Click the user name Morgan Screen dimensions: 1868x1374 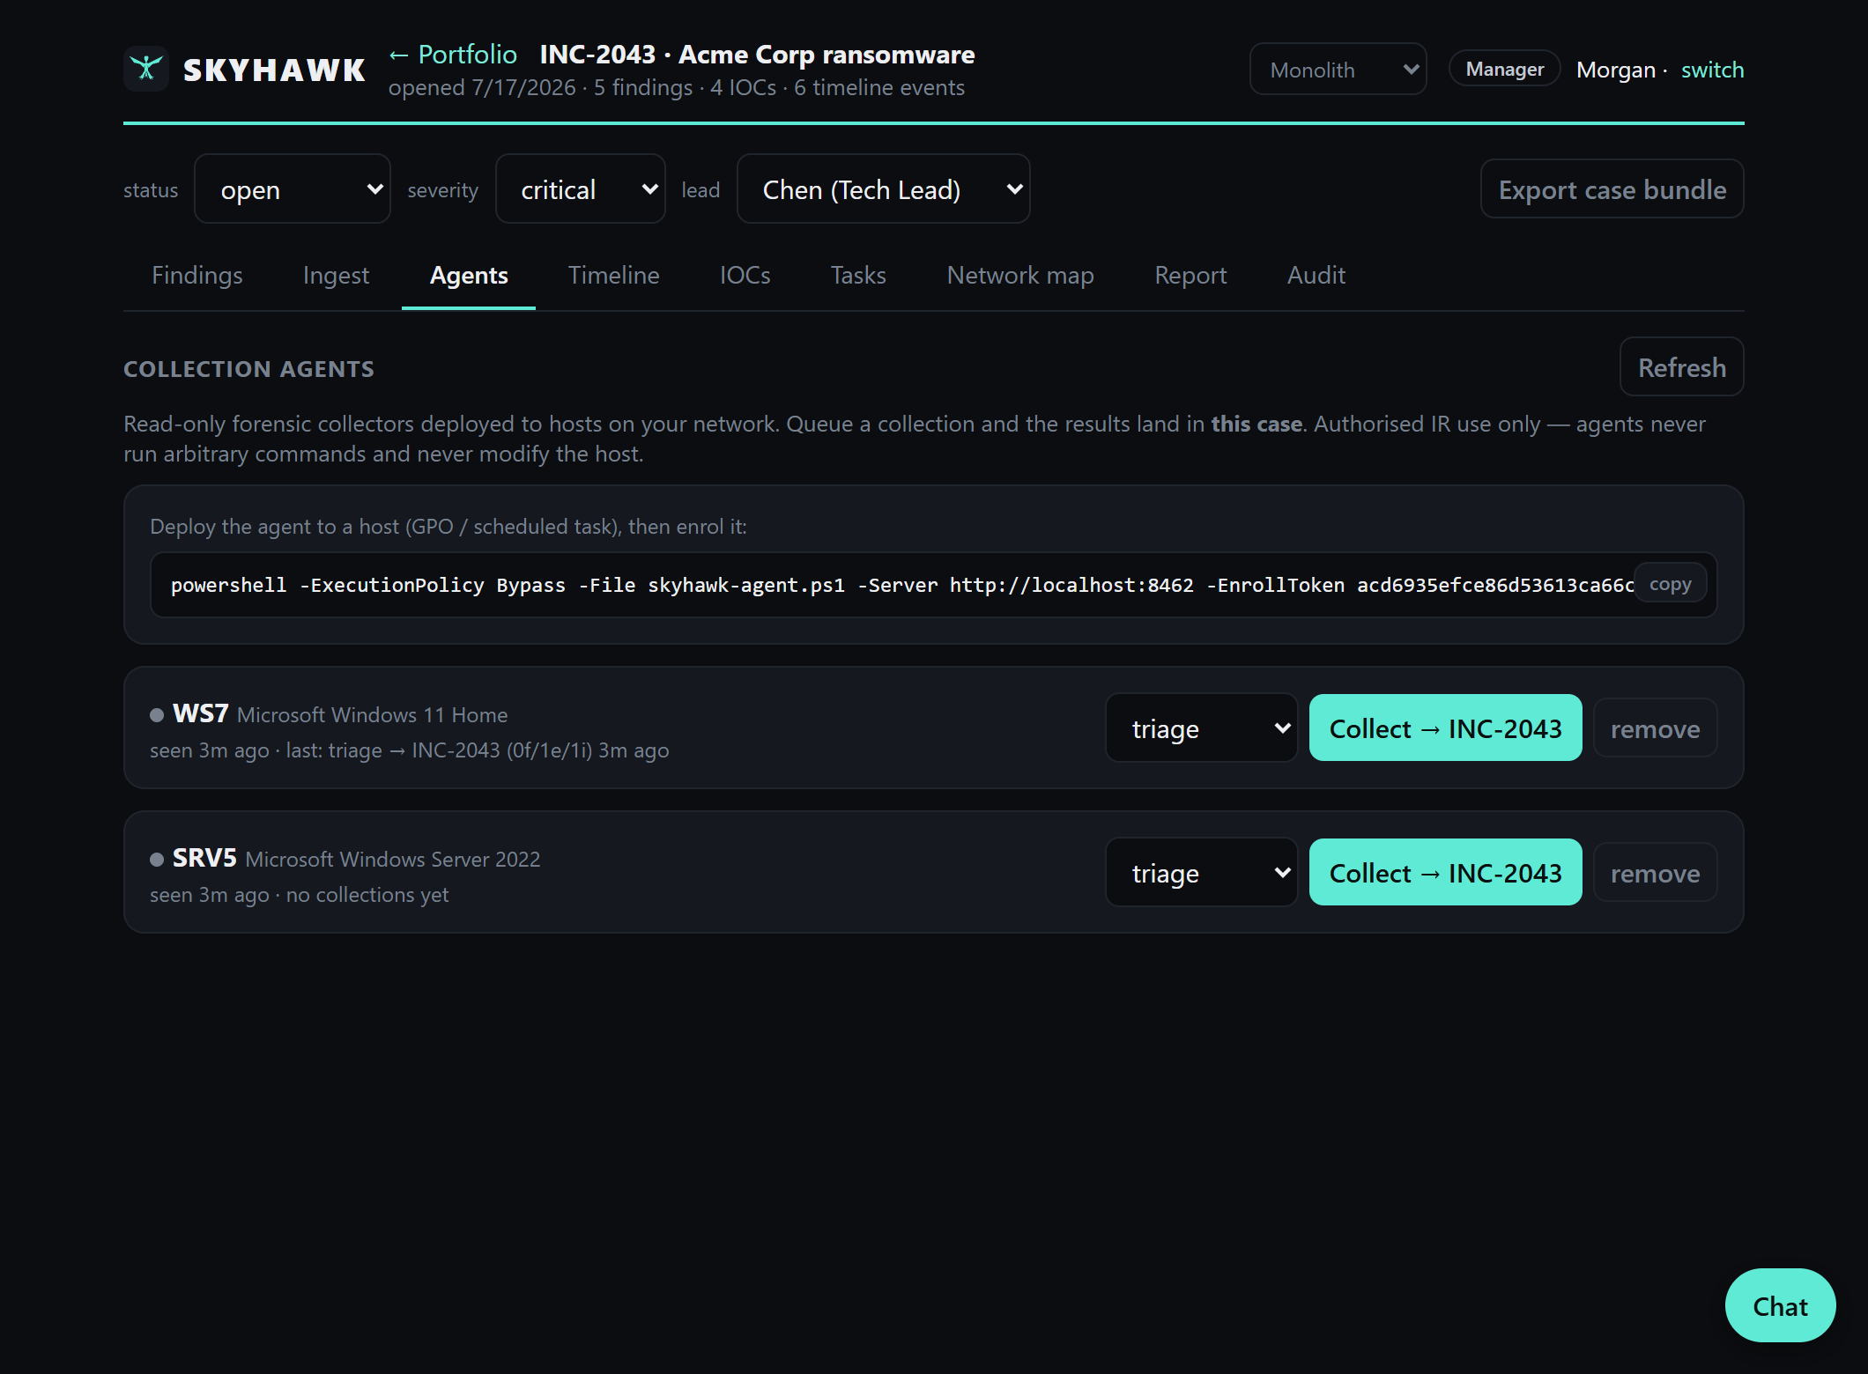coord(1615,70)
